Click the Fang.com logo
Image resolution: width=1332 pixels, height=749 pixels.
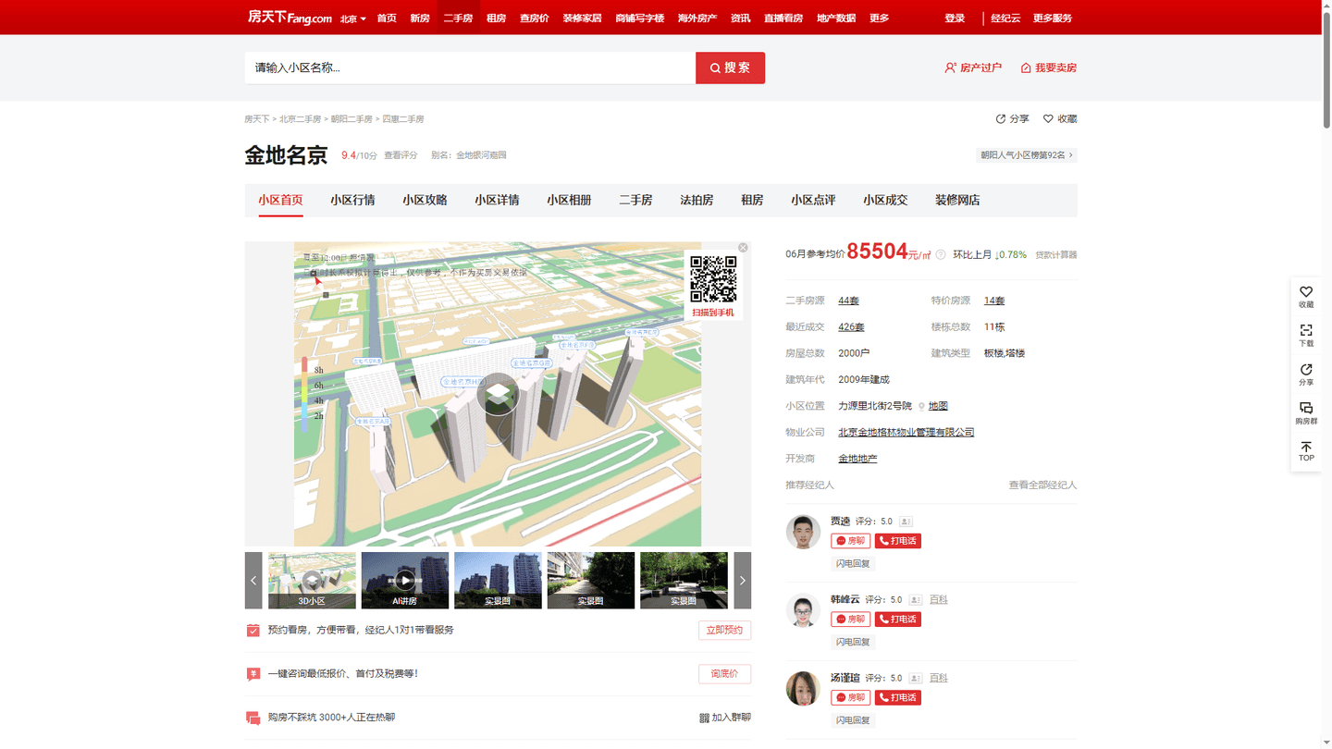click(x=290, y=18)
